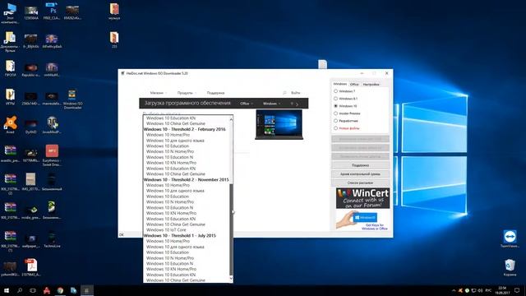
Task: Click the search icon beside Войти
Action: 284,93
